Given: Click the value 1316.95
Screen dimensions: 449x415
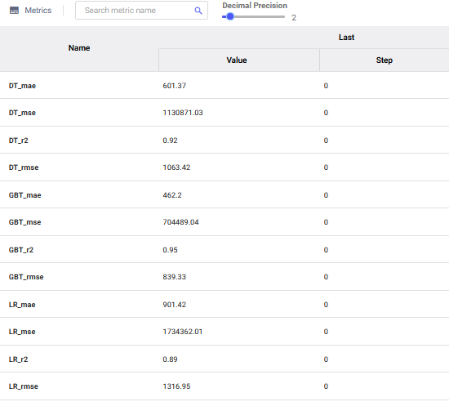Looking at the screenshot, I should (176, 386).
